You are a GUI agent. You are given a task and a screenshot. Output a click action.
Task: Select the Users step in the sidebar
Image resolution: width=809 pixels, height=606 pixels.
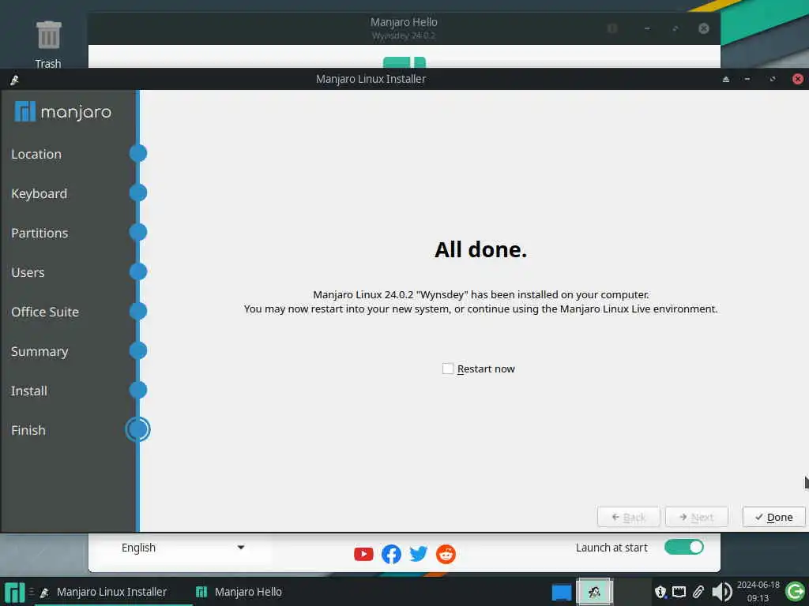point(28,272)
